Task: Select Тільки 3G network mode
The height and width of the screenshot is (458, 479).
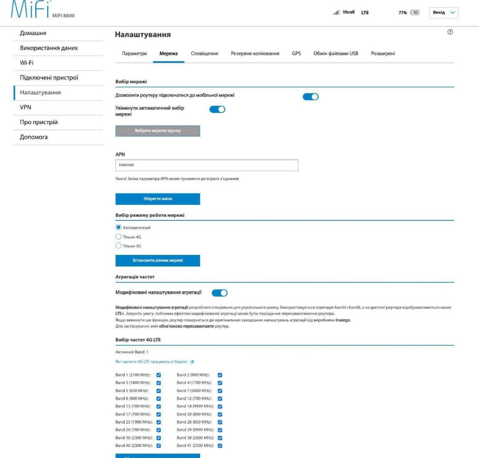Action: click(118, 246)
